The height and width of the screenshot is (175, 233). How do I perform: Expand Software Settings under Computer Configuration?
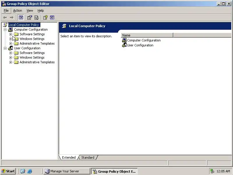pos(10,34)
